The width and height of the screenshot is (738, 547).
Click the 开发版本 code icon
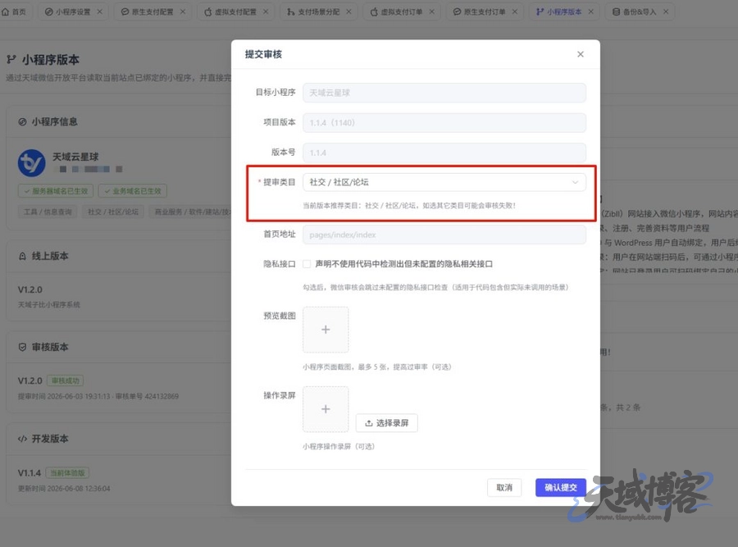(22, 439)
